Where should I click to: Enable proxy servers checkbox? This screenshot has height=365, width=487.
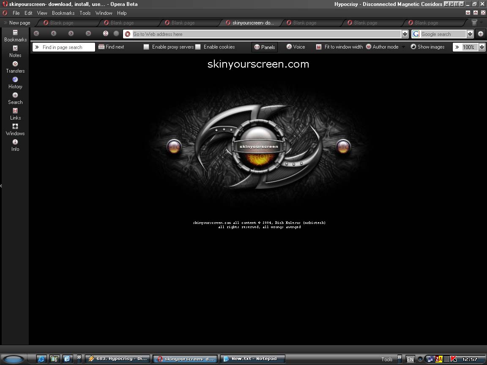coord(146,47)
